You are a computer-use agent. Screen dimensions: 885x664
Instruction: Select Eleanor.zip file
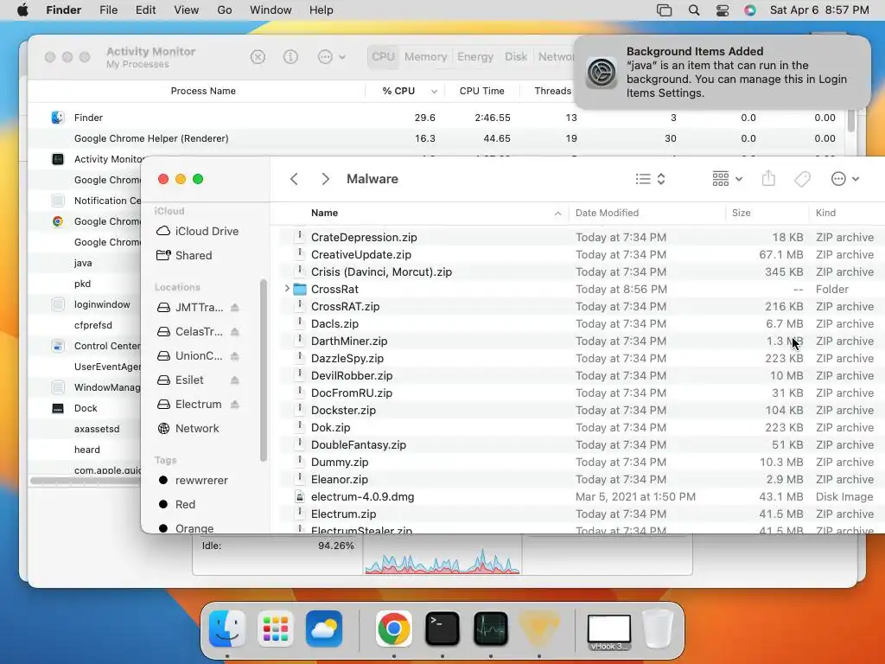click(x=582, y=479)
